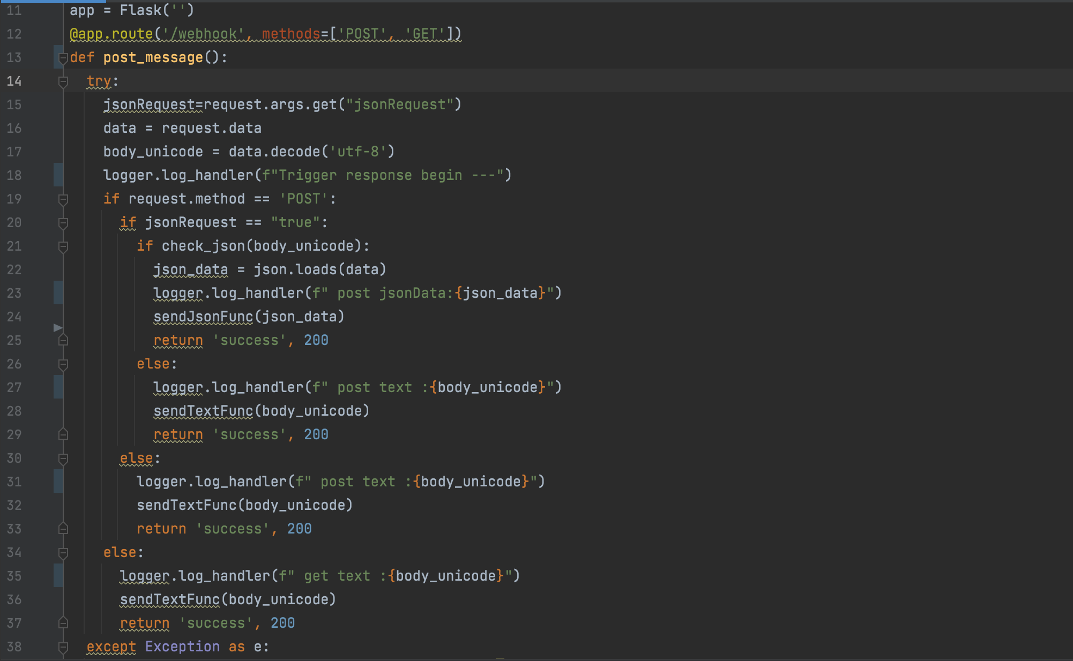Click line number 22 in the gutter
Viewport: 1073px width, 661px height.
pos(14,269)
